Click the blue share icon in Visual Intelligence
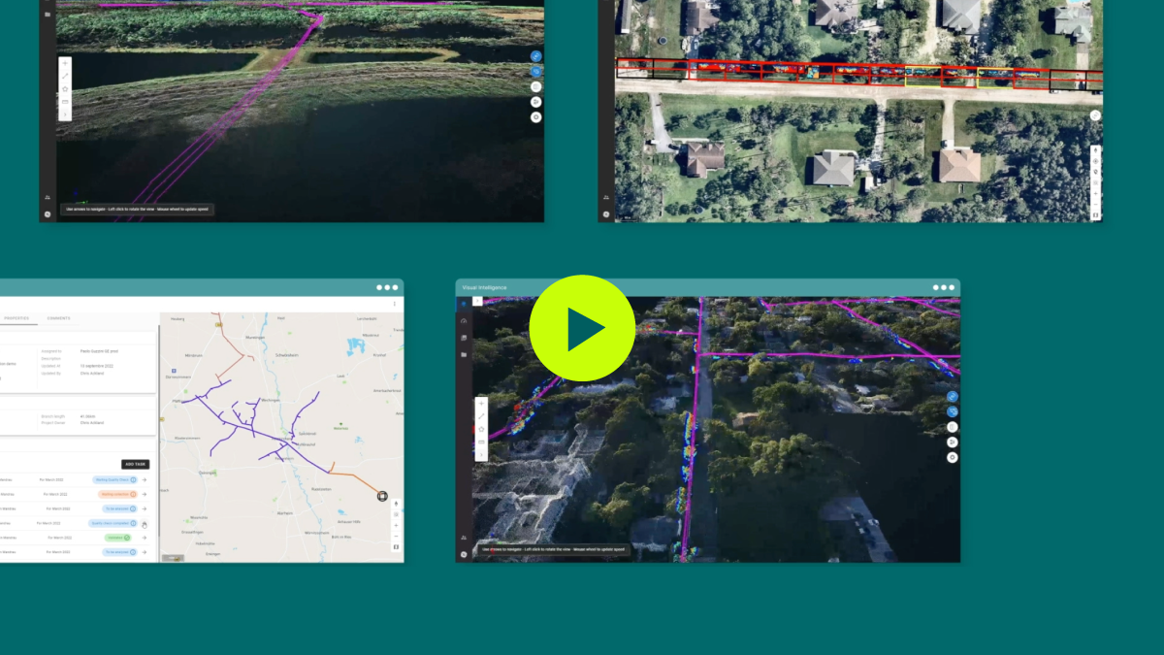This screenshot has width=1164, height=655. tap(953, 397)
